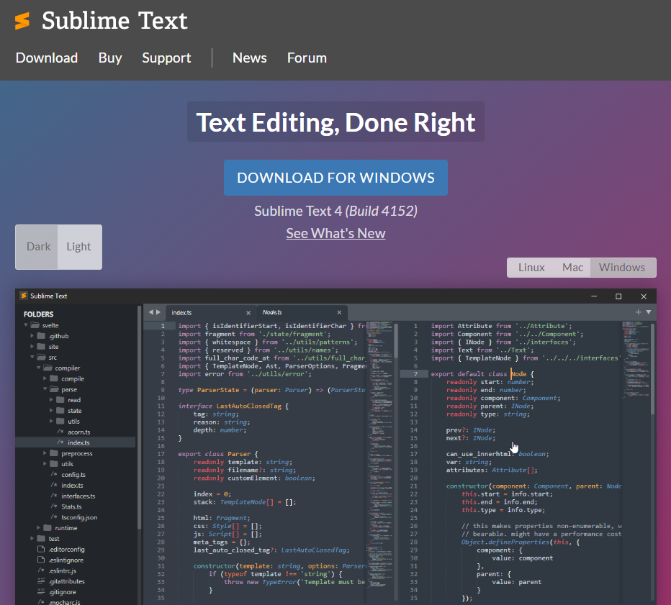The width and height of the screenshot is (671, 605).
Task: Click the src folder icon
Action: point(42,357)
